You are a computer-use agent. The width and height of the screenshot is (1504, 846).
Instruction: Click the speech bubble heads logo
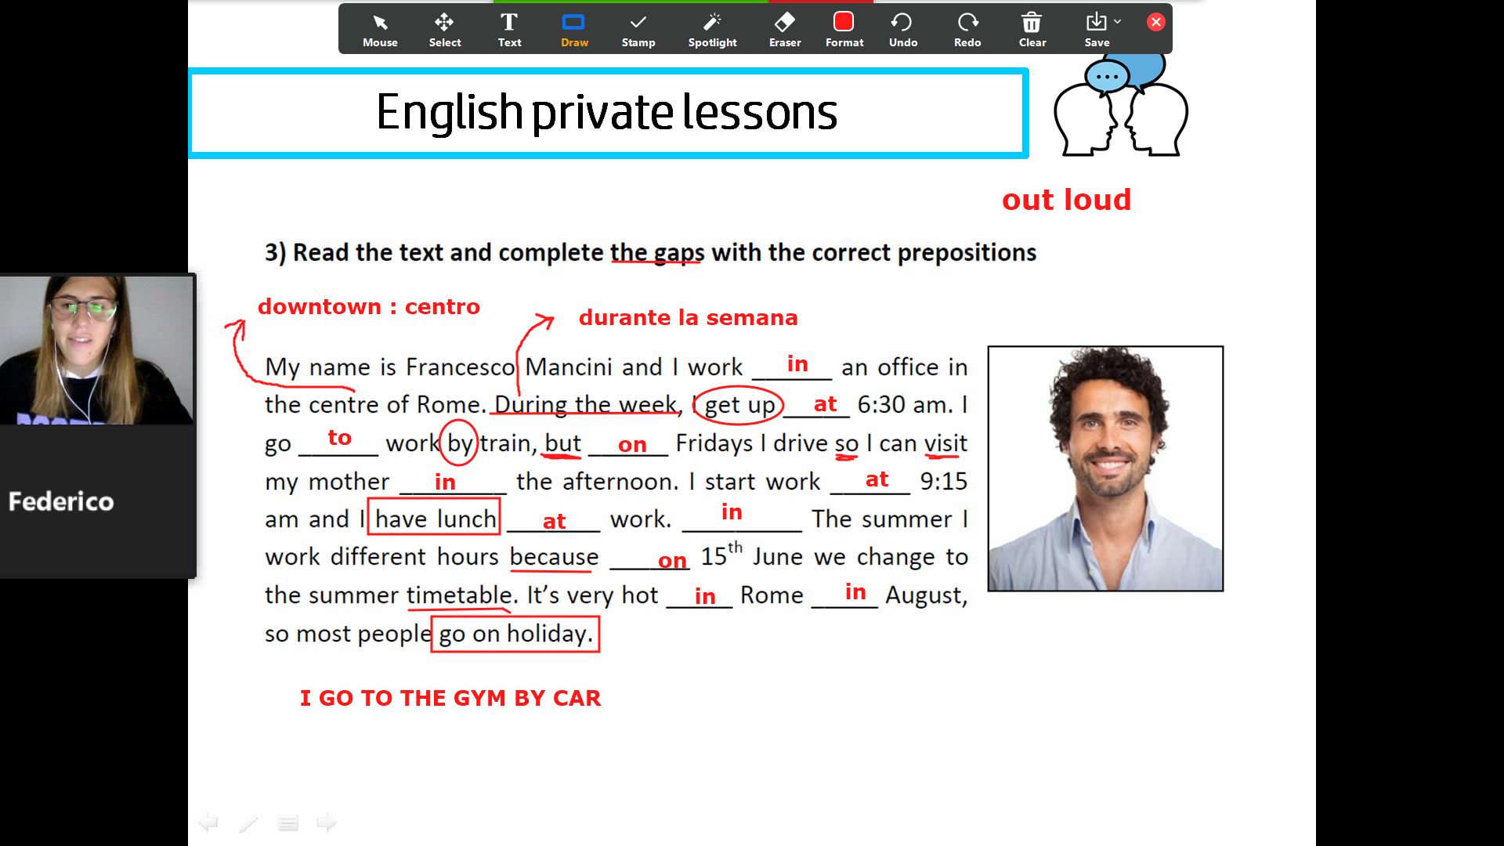(1121, 106)
